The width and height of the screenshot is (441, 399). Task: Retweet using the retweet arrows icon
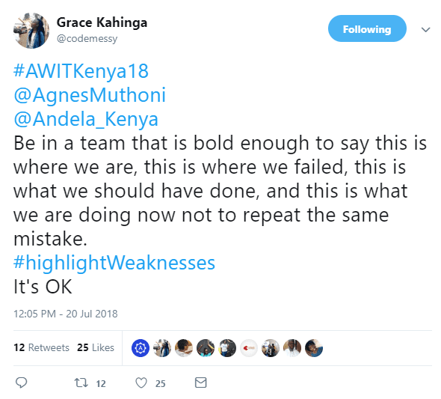click(81, 383)
